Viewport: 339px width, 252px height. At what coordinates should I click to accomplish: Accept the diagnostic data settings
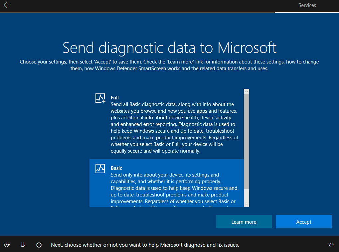[303, 222]
